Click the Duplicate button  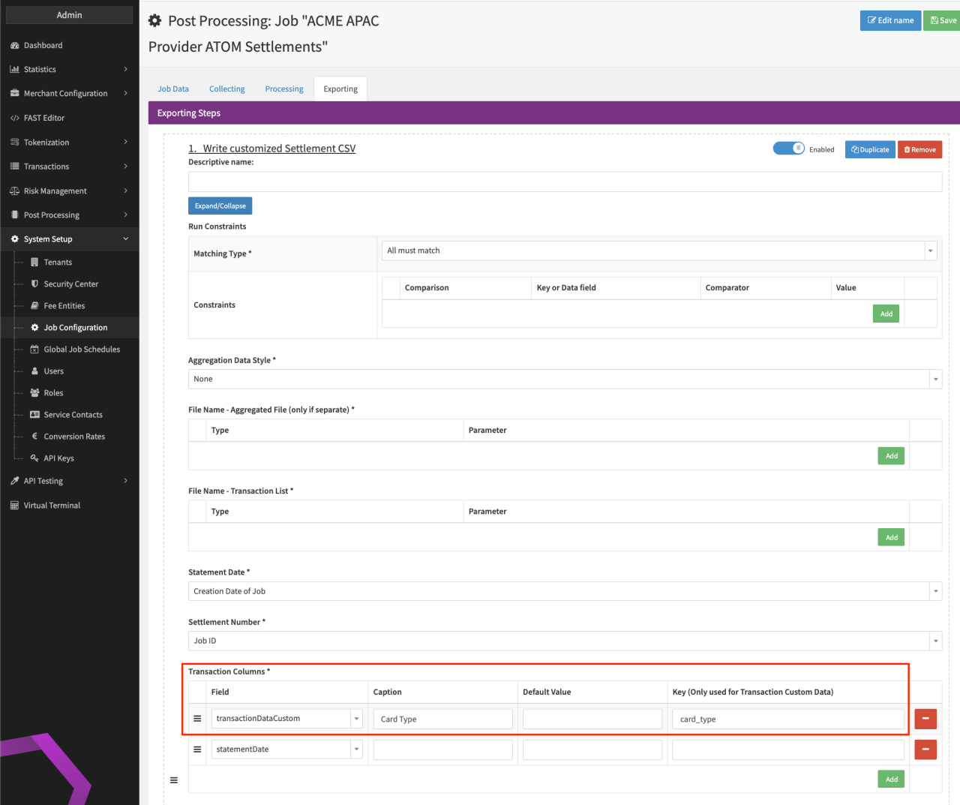coord(870,150)
